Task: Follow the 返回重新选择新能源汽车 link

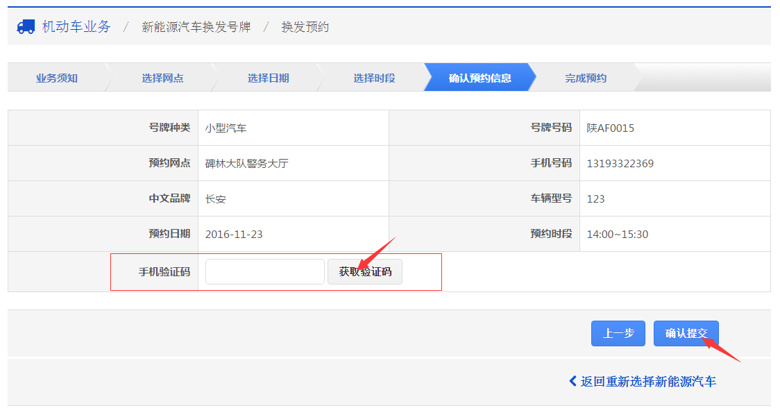Action: [648, 381]
